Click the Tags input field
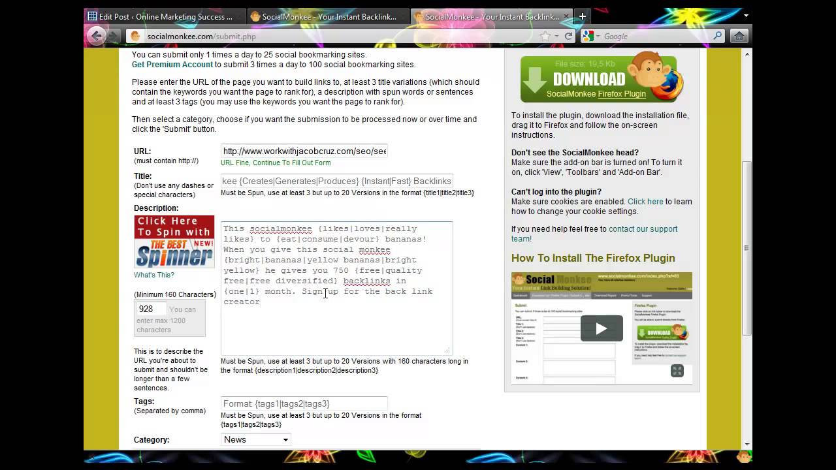The image size is (836, 470). (x=304, y=403)
